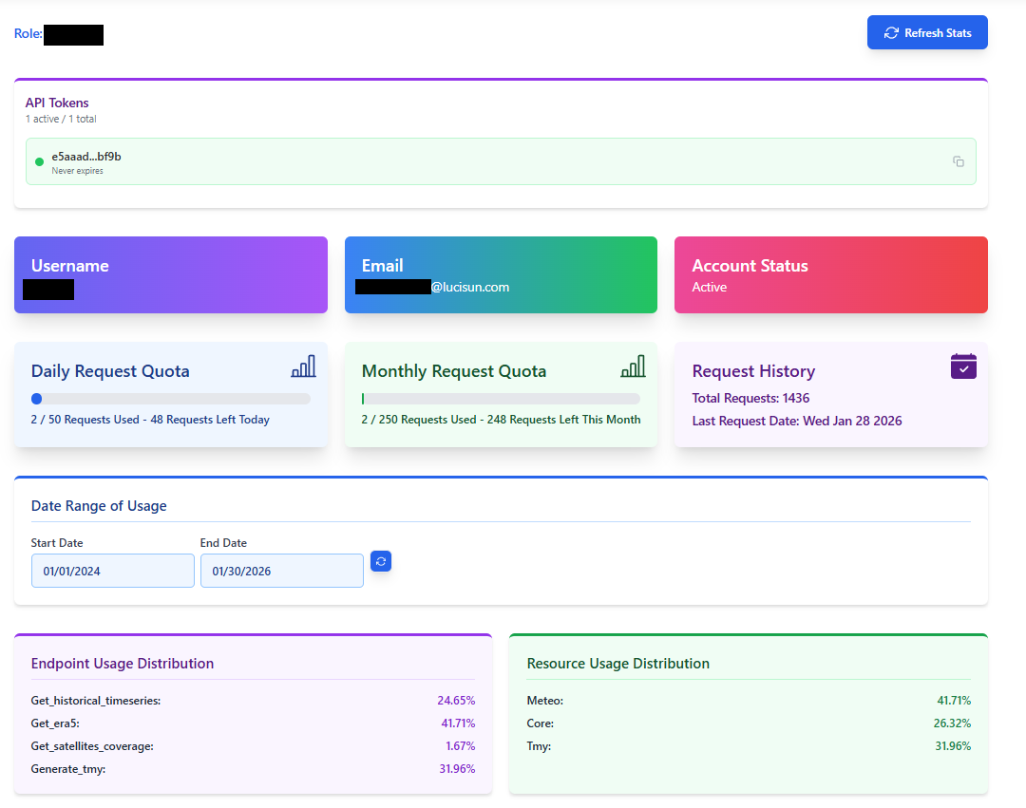Viewport: 1026px width, 808px height.
Task: Click the Account Status card showing Active
Action: point(830,274)
